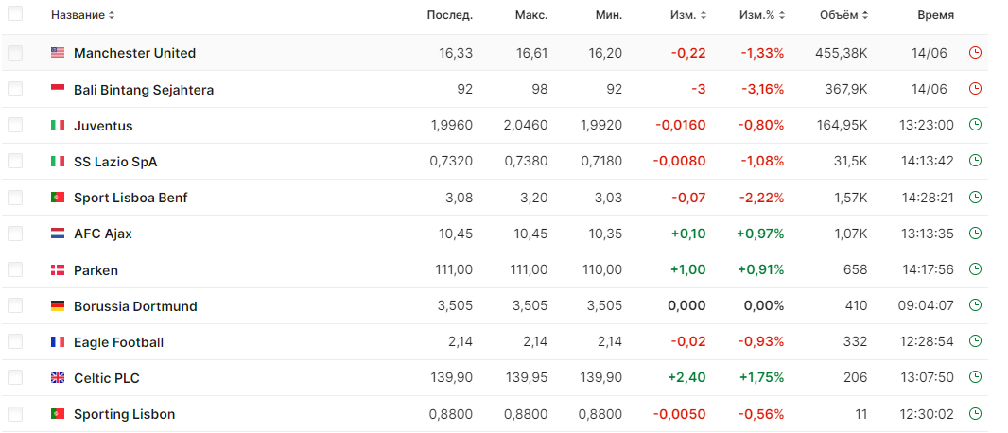The height and width of the screenshot is (433, 1008).
Task: Click the German flag beside Borussia Dortmund
Action: [58, 305]
